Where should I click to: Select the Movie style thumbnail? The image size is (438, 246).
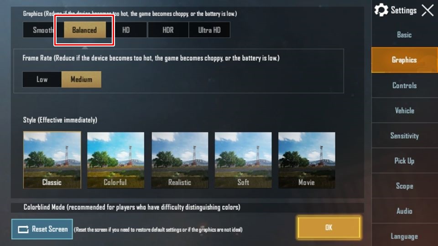[307, 160]
